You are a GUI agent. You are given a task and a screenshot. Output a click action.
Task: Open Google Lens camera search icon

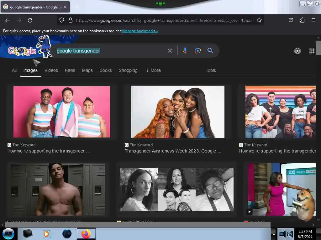(x=197, y=51)
